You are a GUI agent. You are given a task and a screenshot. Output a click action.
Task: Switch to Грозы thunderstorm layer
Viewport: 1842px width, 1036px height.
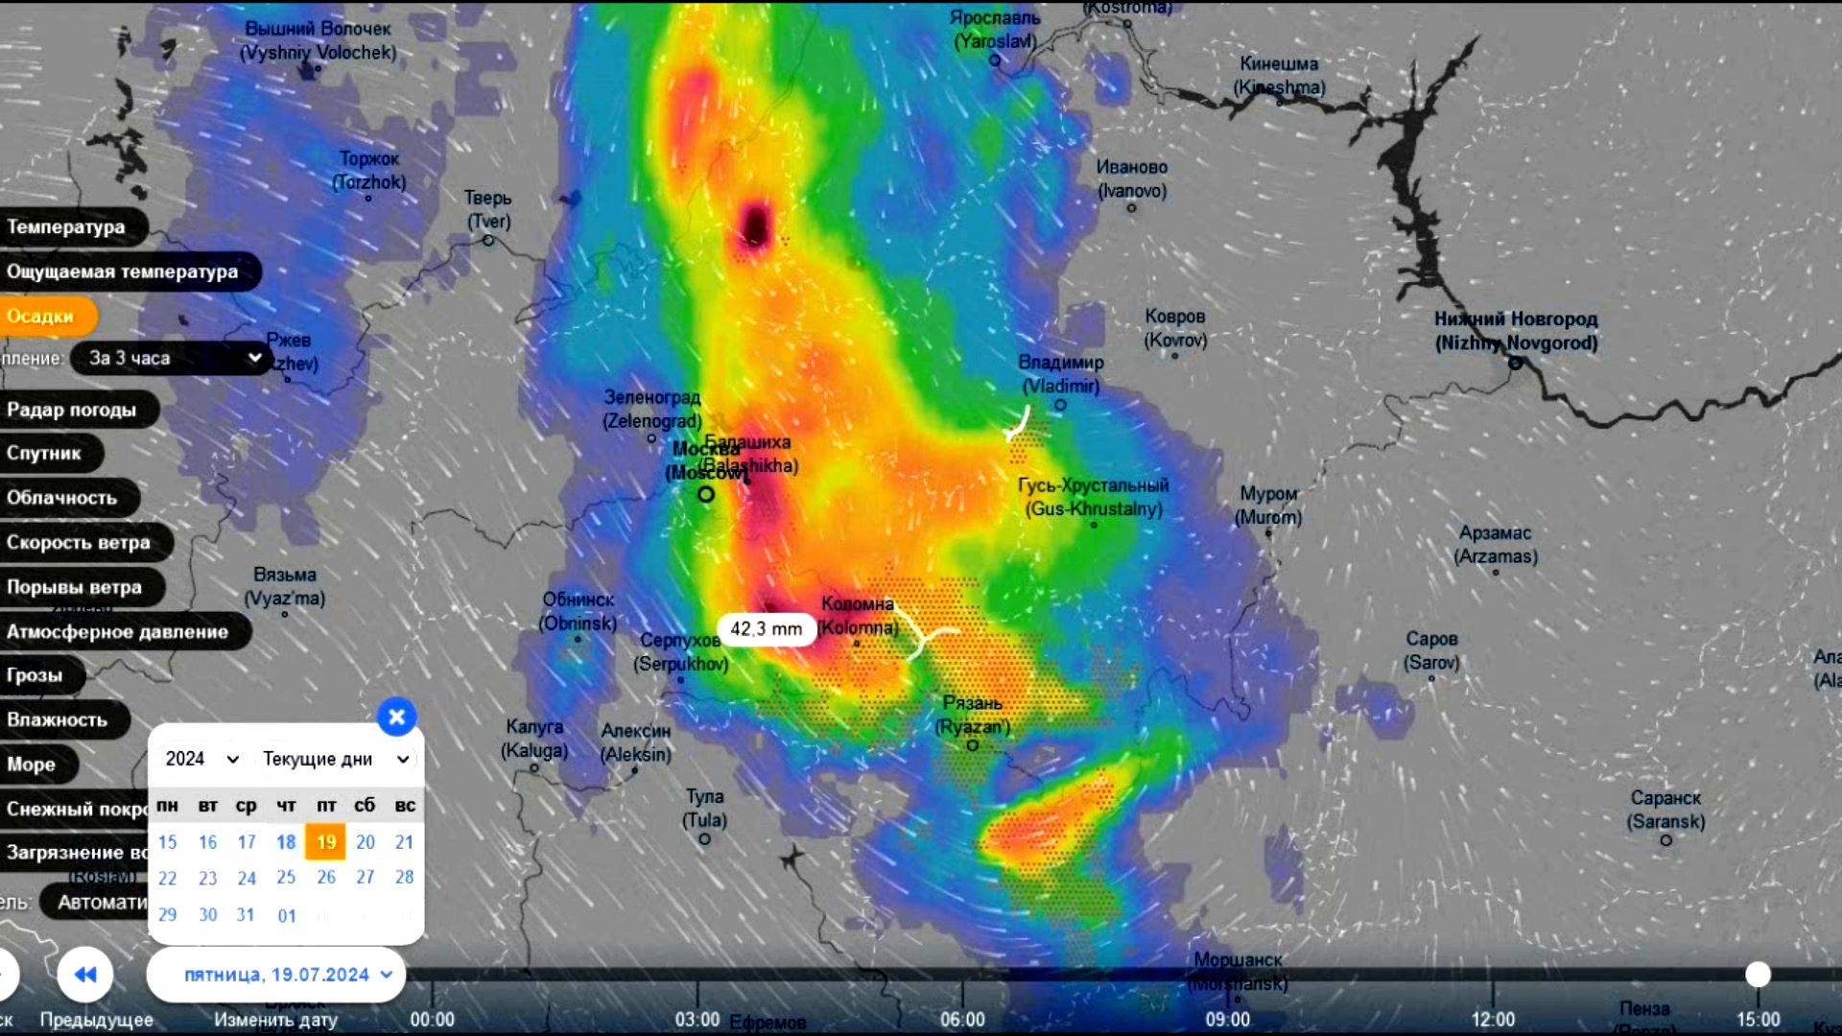click(35, 675)
